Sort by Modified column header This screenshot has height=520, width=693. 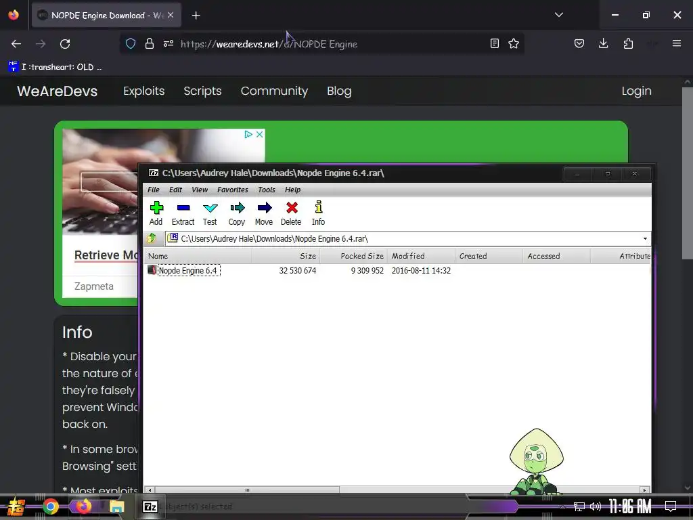pyautogui.click(x=421, y=256)
